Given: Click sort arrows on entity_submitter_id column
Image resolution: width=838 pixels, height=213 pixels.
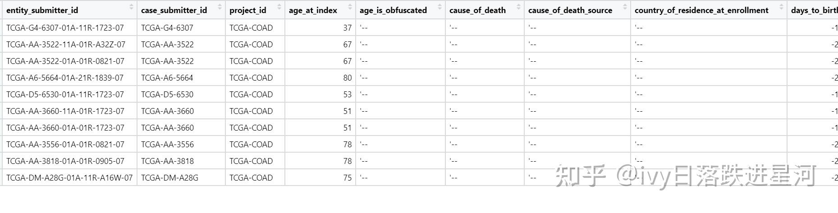Looking at the screenshot, I should point(131,7).
